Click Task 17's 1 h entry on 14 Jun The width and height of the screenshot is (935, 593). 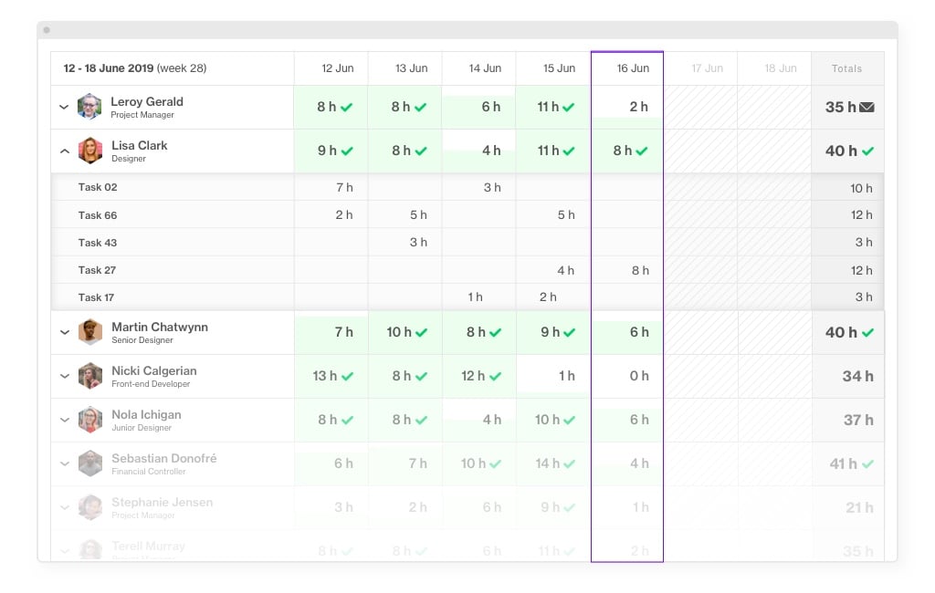(x=475, y=297)
